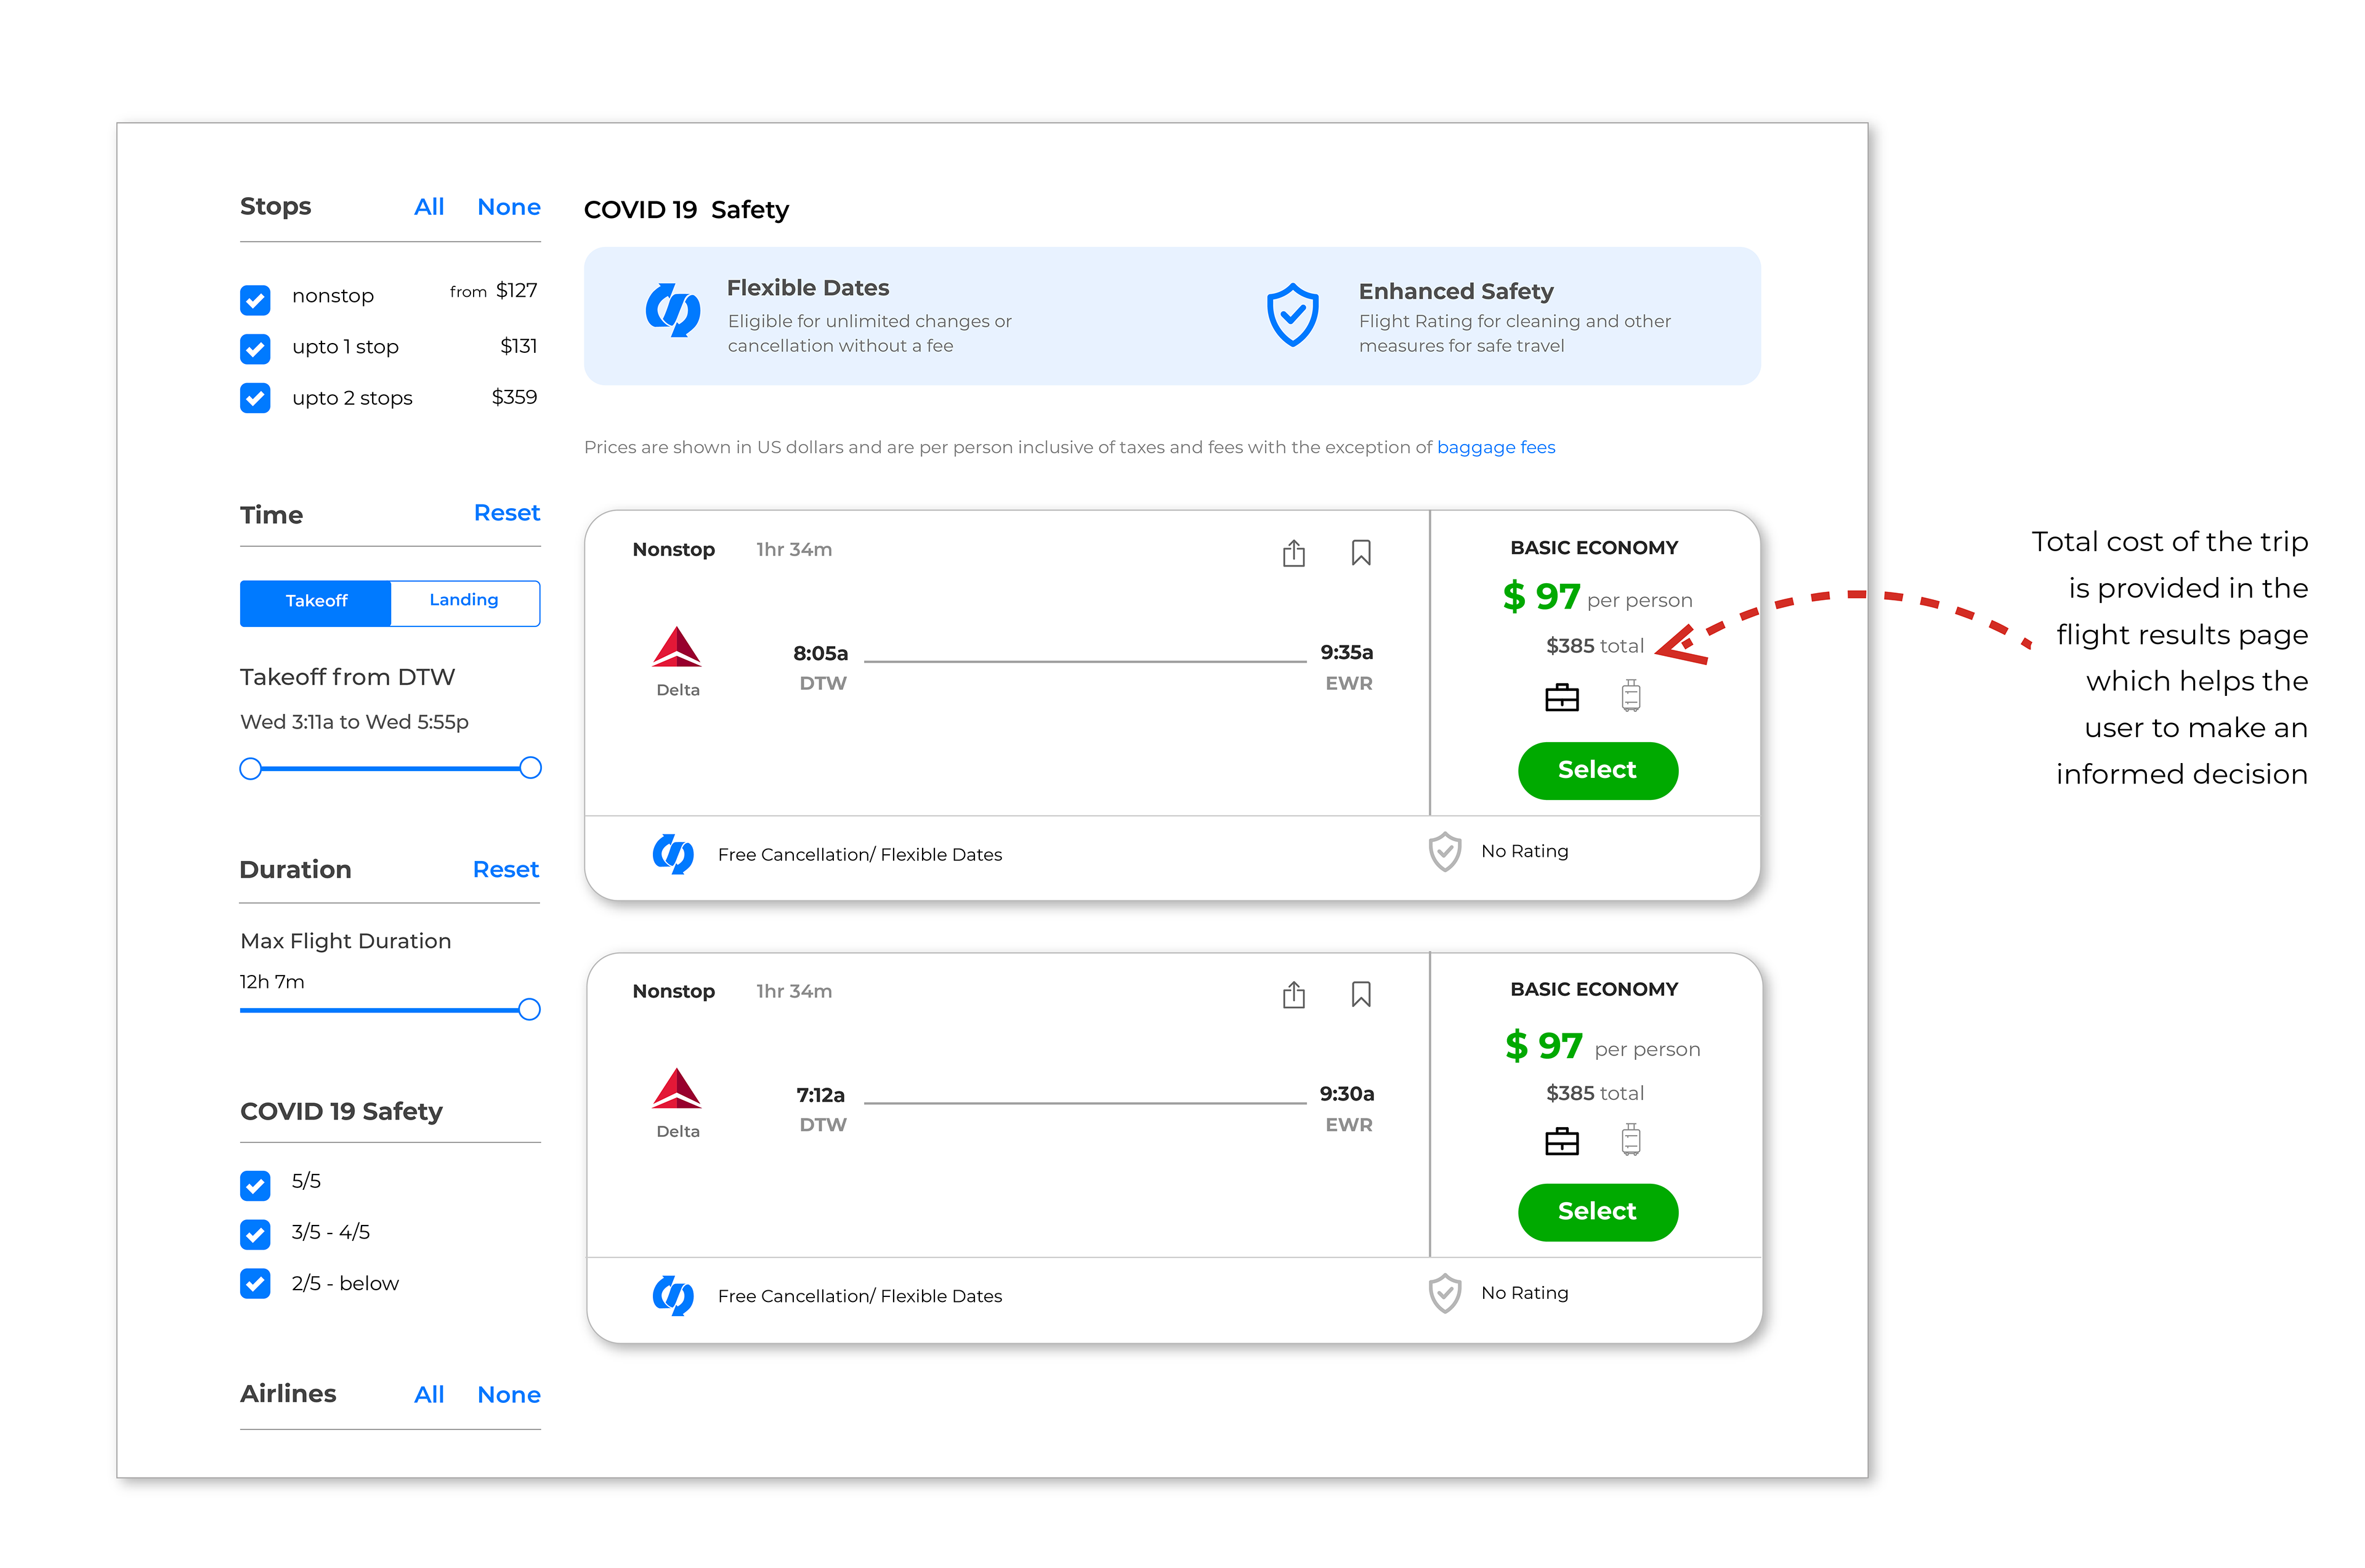
Task: Select None for stops
Action: click(508, 207)
